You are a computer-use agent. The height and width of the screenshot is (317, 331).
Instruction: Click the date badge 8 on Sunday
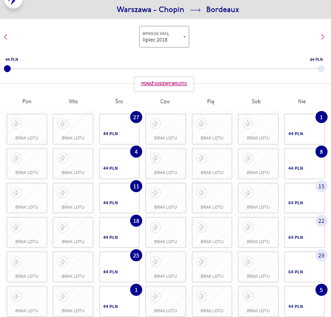click(321, 152)
